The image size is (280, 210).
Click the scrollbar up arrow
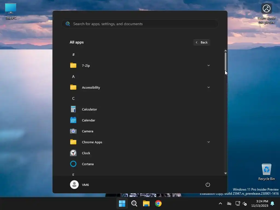(226, 51)
